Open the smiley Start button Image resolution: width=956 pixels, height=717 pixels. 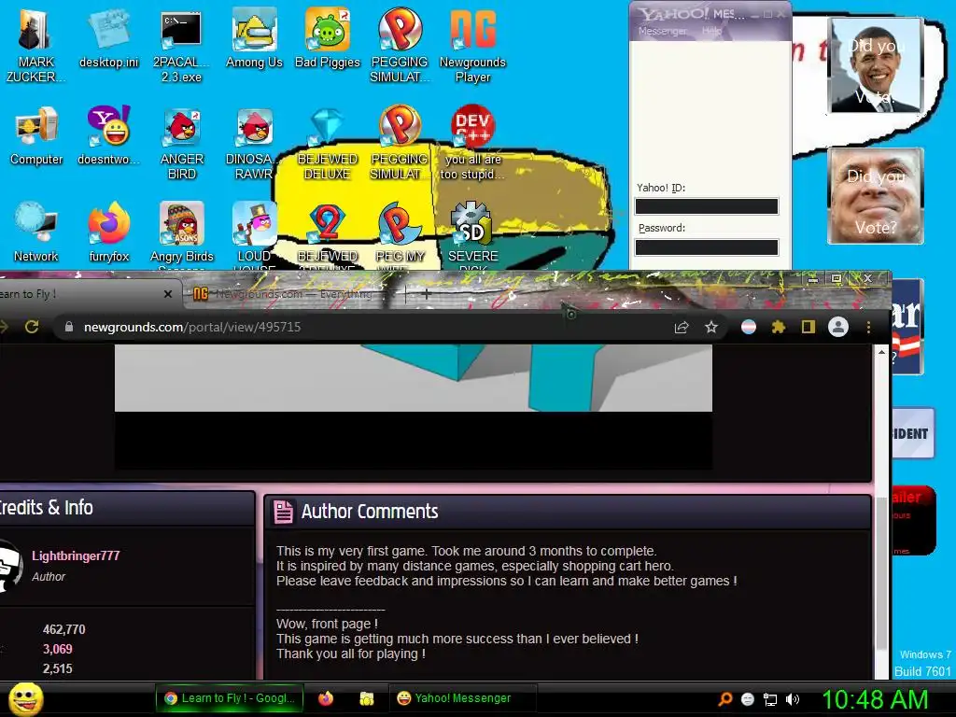[x=25, y=698]
